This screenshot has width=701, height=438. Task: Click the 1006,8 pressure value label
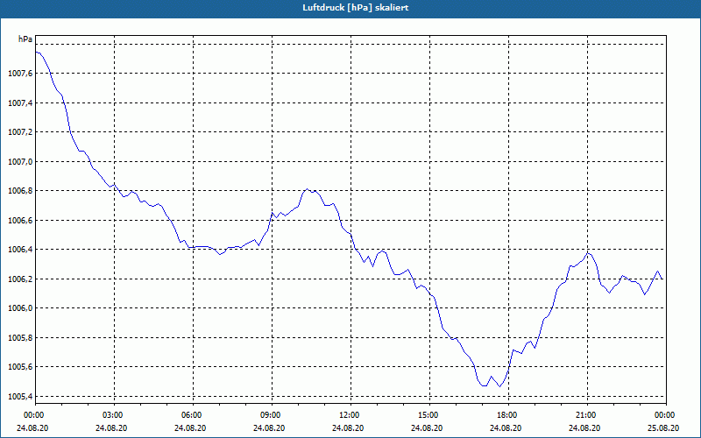click(20, 191)
